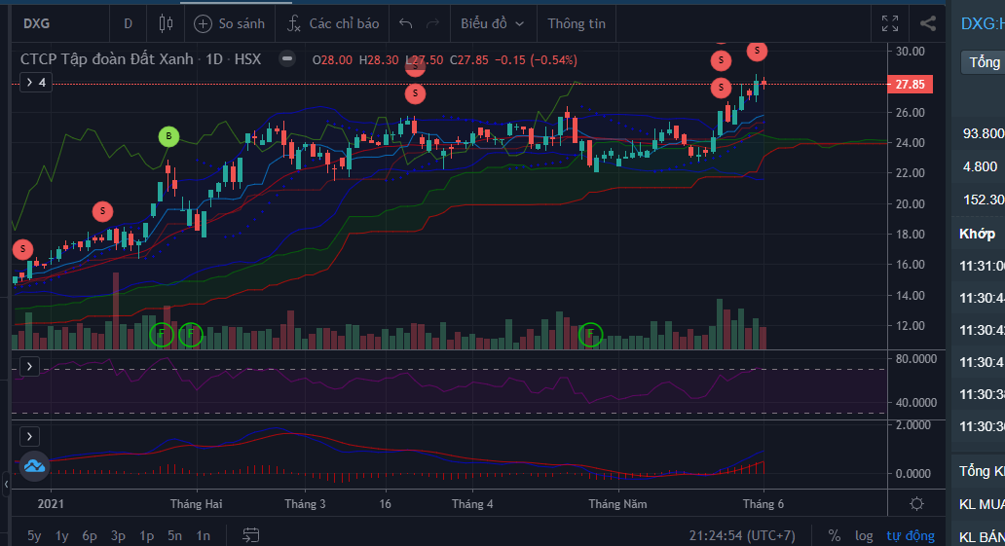Enter fullscreen chart mode
Screen dimensions: 1005x546
[x=890, y=23]
